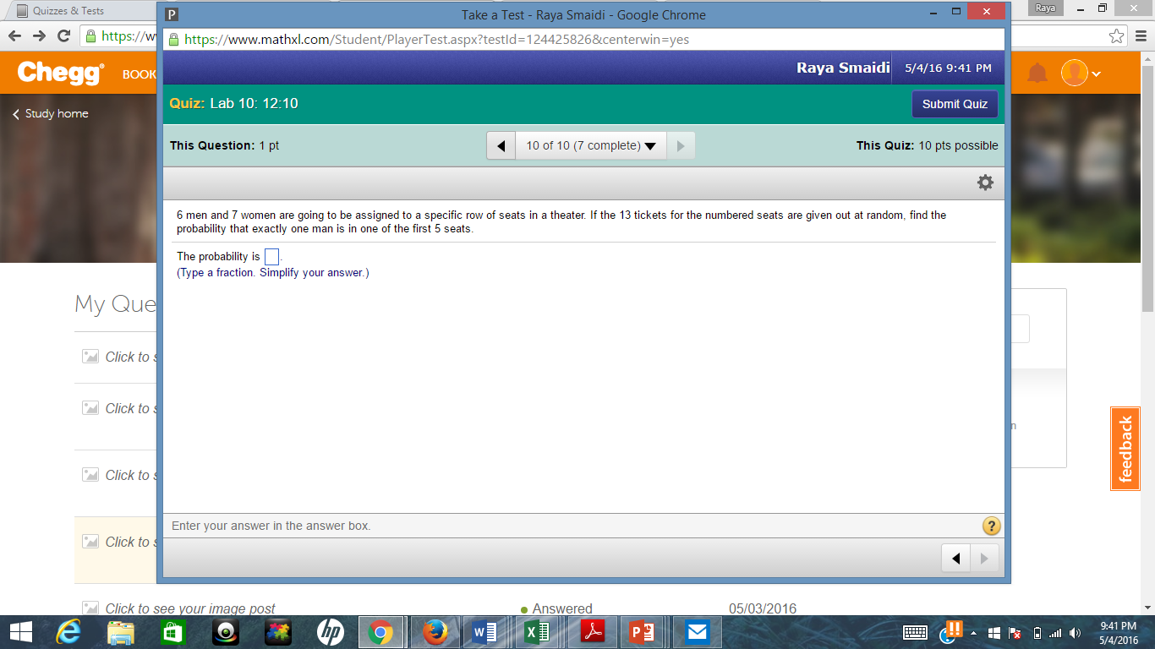Click the probability answer box
1155x649 pixels.
[271, 257]
